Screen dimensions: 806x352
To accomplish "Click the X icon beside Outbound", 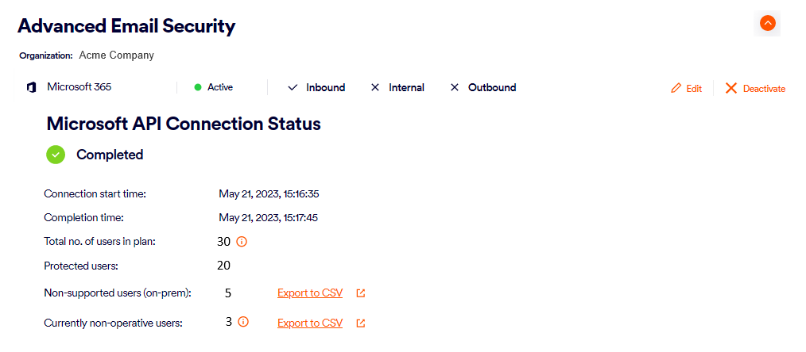I will (455, 87).
